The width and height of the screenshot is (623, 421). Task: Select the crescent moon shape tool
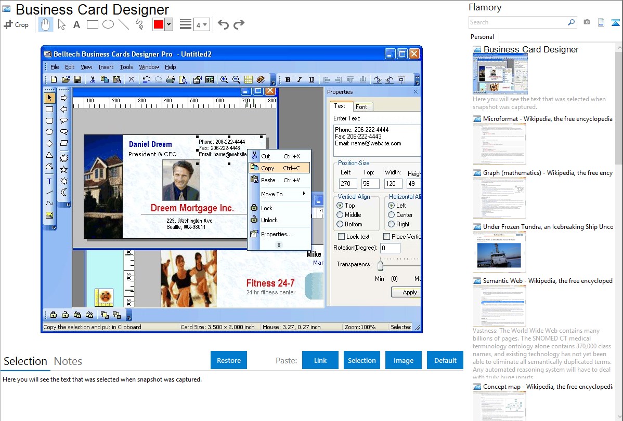point(63,193)
